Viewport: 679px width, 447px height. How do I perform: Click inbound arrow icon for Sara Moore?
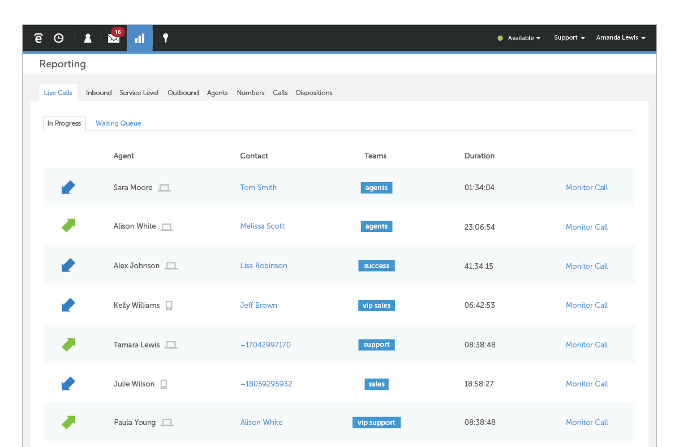[x=68, y=187]
